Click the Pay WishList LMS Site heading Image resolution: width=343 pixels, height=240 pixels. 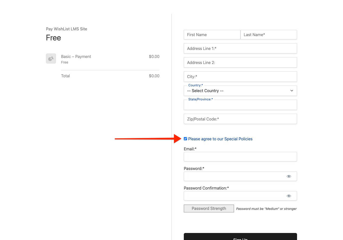[x=66, y=29]
